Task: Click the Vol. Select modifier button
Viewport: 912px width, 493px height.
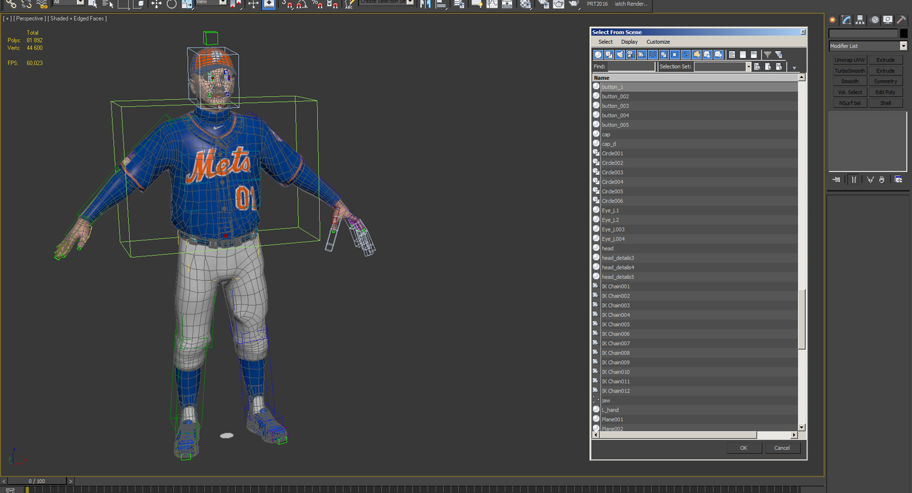Action: point(850,92)
